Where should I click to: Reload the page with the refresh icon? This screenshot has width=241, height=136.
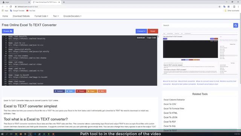click(11, 7)
